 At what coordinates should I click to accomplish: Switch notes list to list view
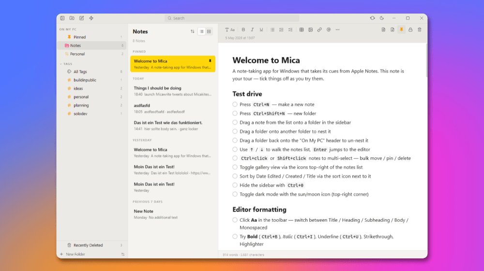(201, 31)
